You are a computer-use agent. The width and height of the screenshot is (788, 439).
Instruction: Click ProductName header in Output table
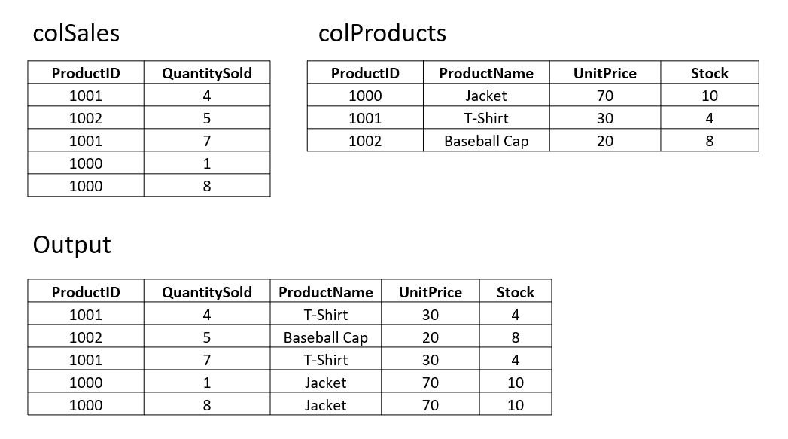[325, 292]
